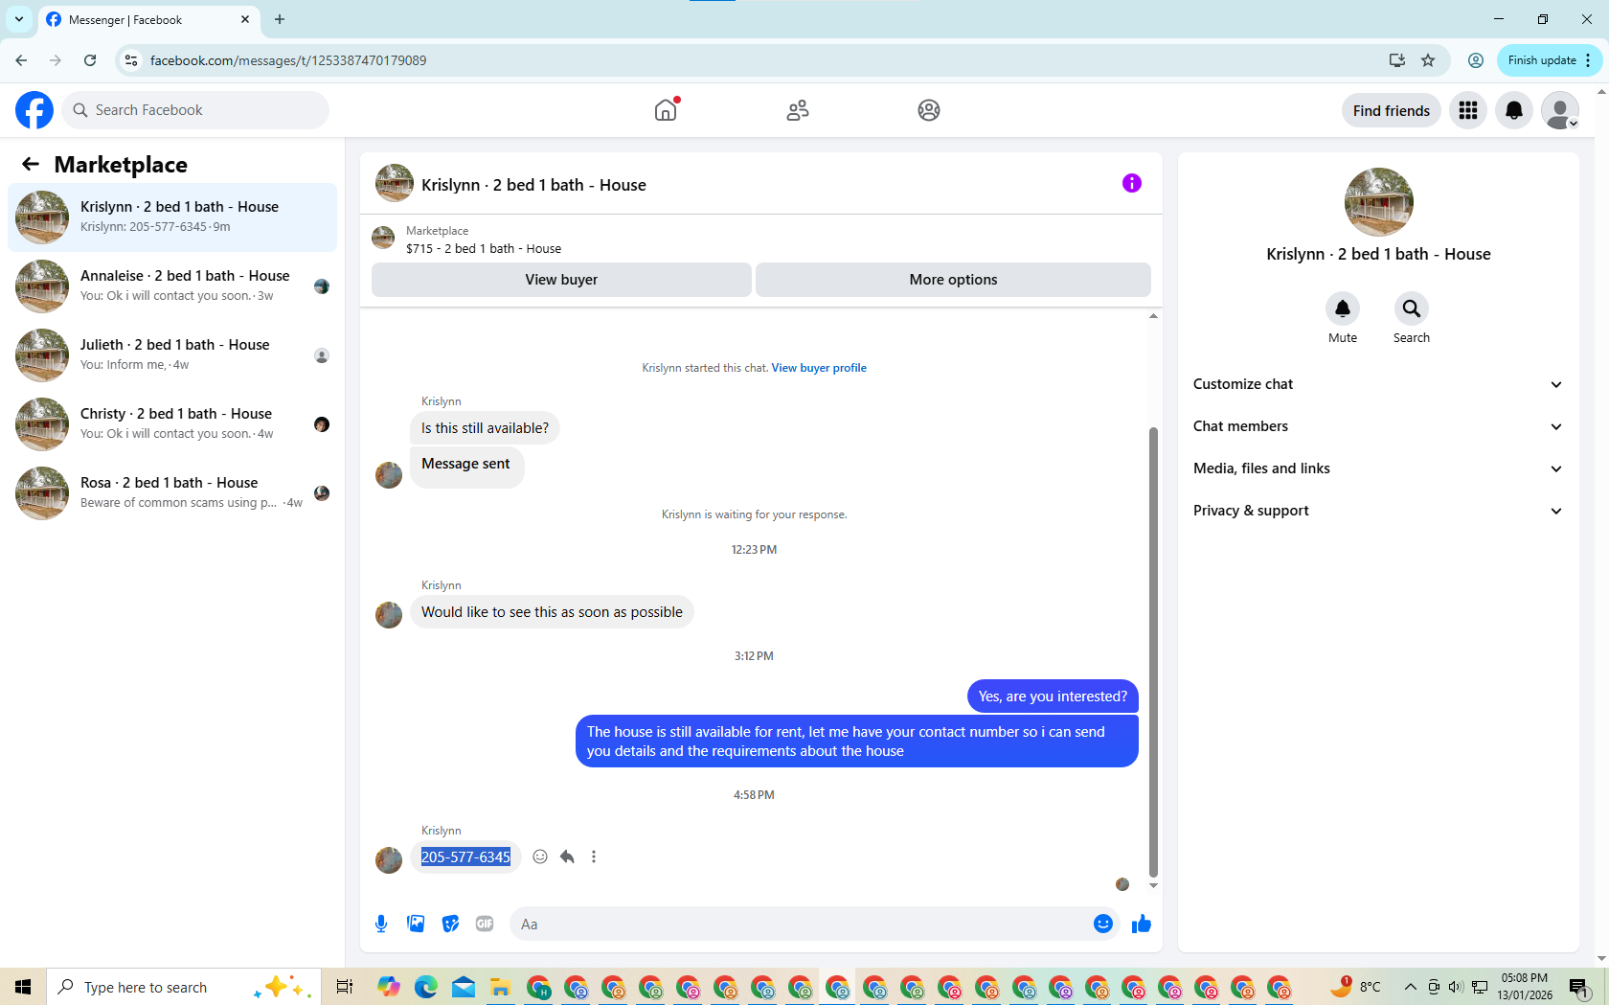Bookmark this page star icon
The image size is (1609, 1005).
tap(1428, 60)
